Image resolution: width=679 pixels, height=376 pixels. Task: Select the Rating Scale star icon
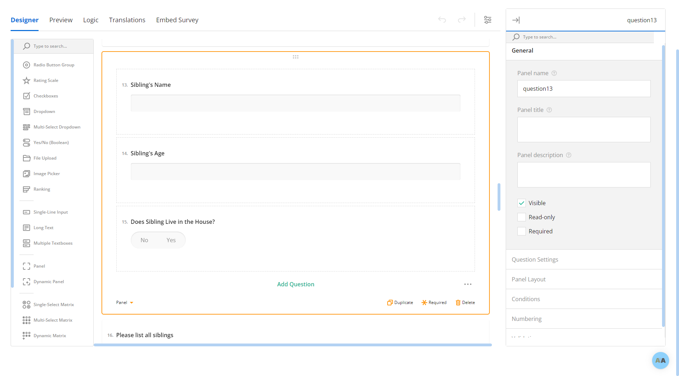(x=27, y=80)
